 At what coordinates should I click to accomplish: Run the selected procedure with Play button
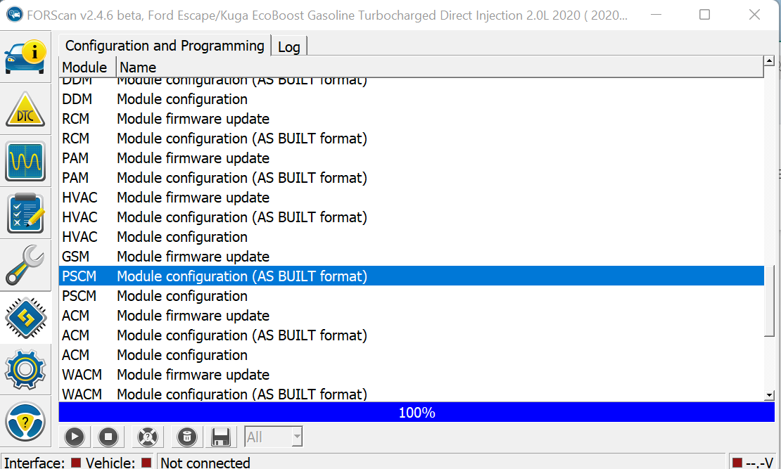pyautogui.click(x=74, y=437)
